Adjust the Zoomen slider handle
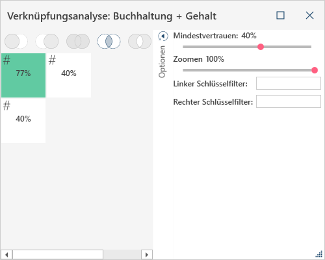Image resolution: width=325 pixels, height=260 pixels. [315, 70]
